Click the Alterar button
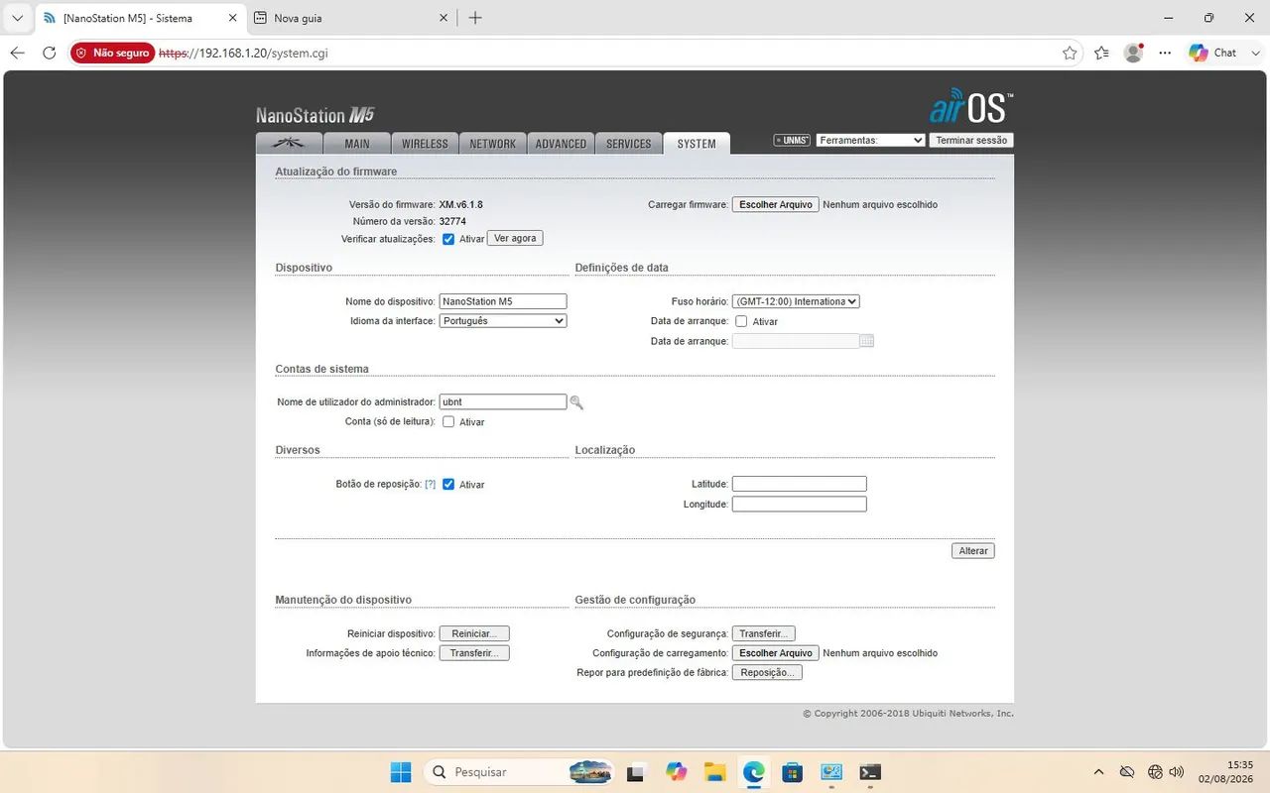1270x793 pixels. [x=973, y=551]
